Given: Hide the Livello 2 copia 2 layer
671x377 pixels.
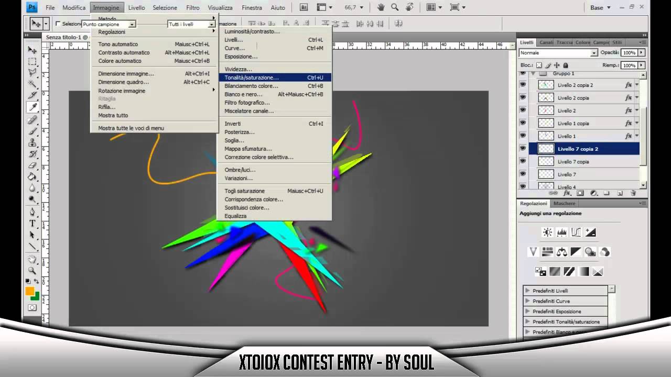Looking at the screenshot, I should click(x=523, y=85).
